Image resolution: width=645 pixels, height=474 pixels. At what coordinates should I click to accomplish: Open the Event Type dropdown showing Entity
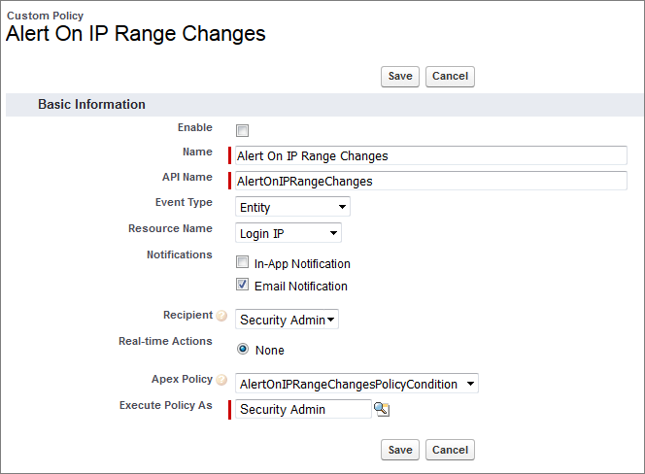pyautogui.click(x=292, y=207)
